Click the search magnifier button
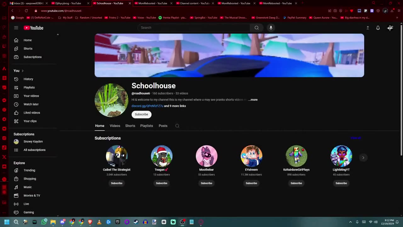The image size is (403, 227). click(x=257, y=28)
